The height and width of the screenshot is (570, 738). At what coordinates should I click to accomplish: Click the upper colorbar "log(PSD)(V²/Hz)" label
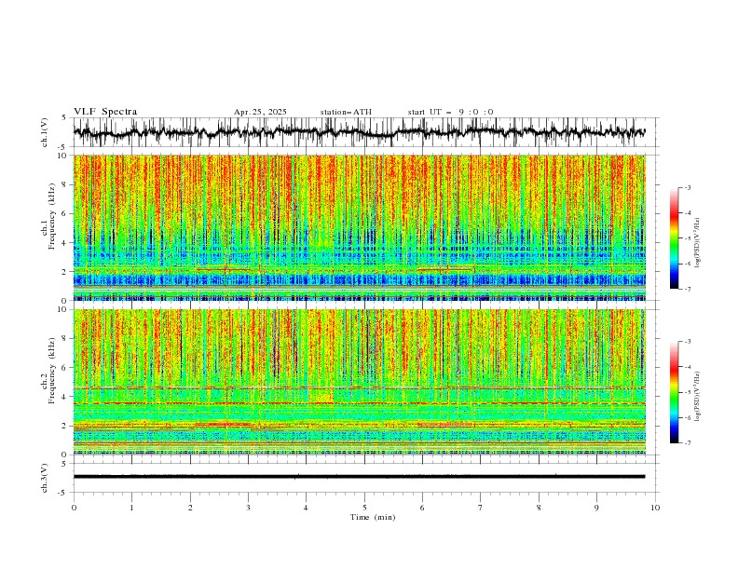click(697, 243)
